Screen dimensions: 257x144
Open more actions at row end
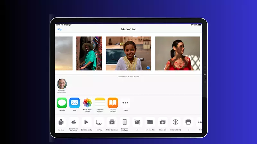pos(199,122)
